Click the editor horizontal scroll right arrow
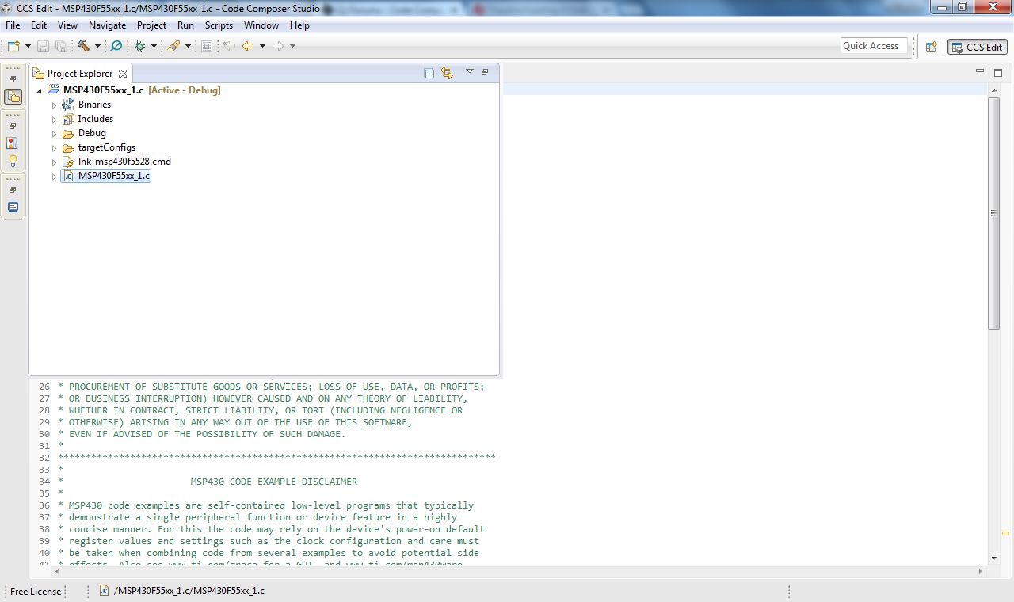This screenshot has width=1014, height=602. (982, 571)
